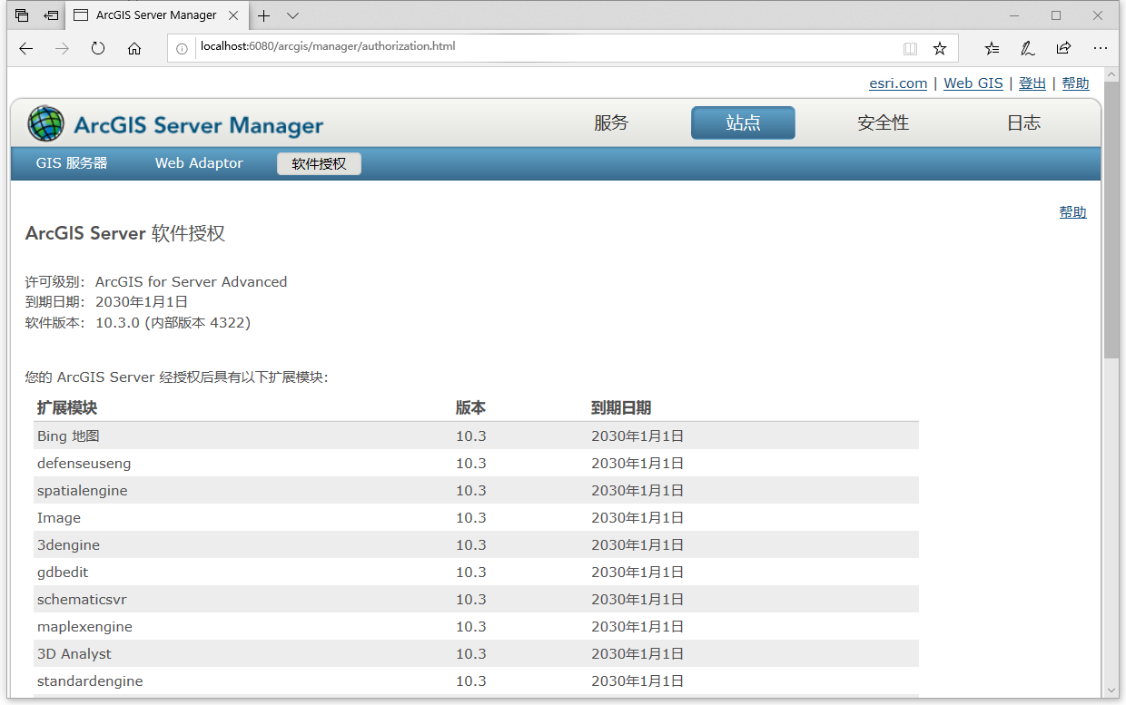This screenshot has height=705, width=1126.
Task: Select the Bing 地图 row
Action: coord(477,436)
